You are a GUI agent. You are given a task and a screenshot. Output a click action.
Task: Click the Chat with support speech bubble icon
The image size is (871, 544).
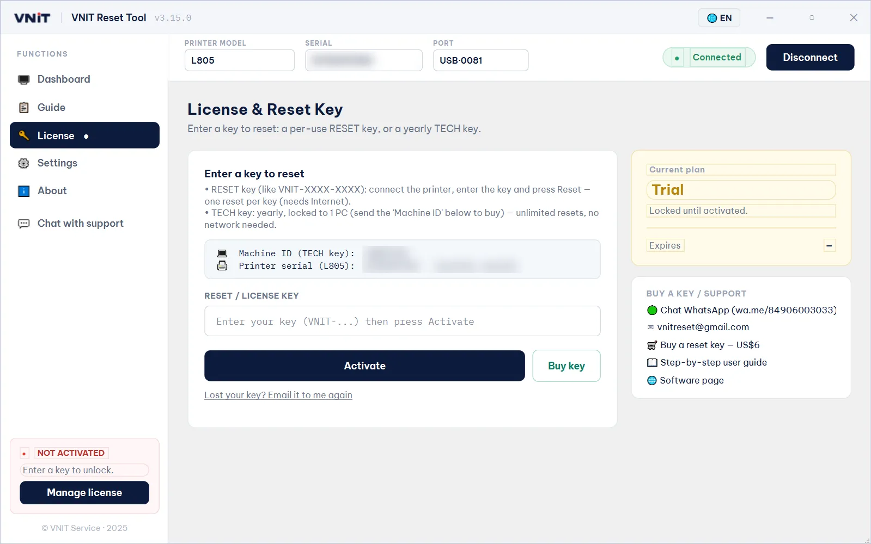[23, 224]
